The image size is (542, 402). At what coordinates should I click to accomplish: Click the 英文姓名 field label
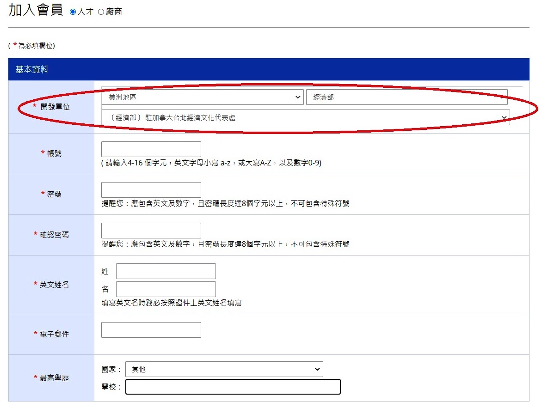pos(54,285)
